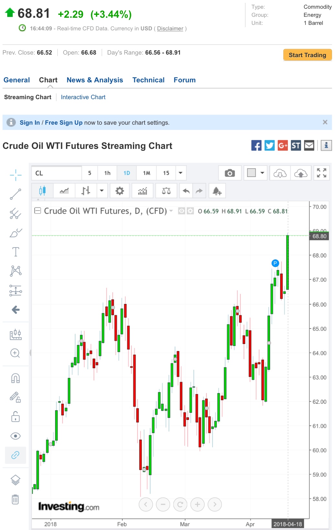
Task: Enter fullscreen chart mode
Action: [321, 173]
